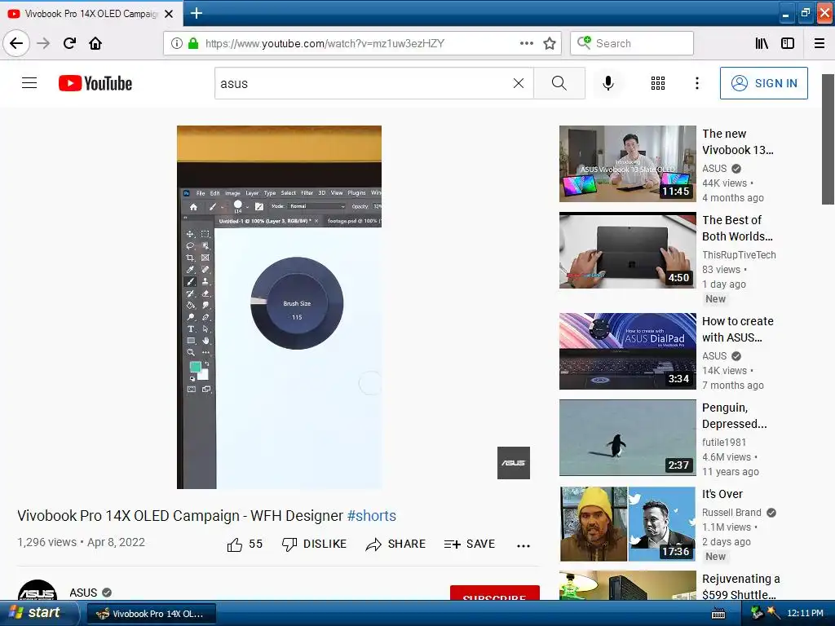
Task: Open the ASUS channel avatar
Action: [38, 591]
